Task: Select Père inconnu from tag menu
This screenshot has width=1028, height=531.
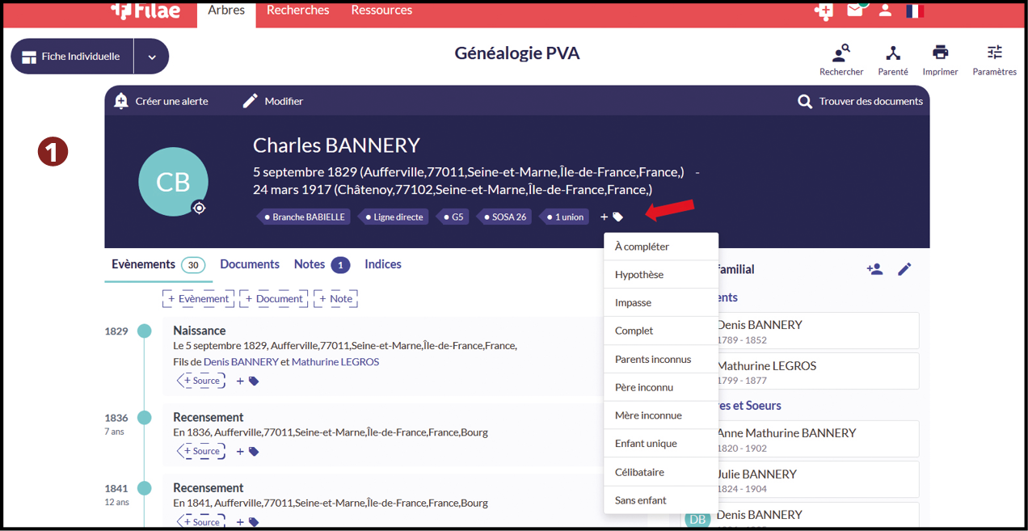Action: (661, 387)
